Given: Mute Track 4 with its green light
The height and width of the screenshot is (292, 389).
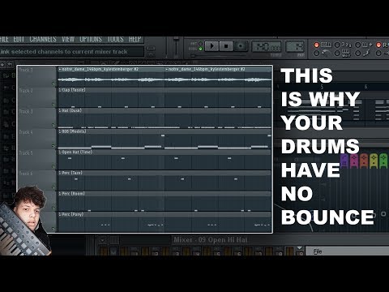Looking at the screenshot, I should (x=53, y=146).
